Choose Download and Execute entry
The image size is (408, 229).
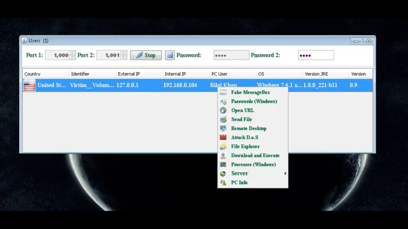coord(253,155)
